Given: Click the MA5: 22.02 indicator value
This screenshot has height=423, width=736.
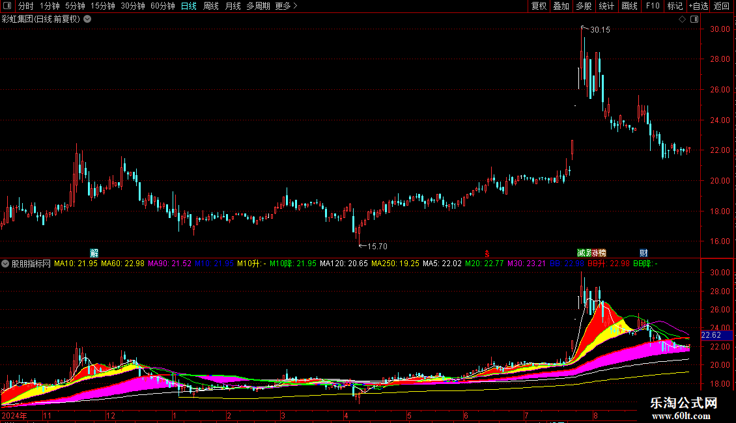Looking at the screenshot, I should 442,264.
